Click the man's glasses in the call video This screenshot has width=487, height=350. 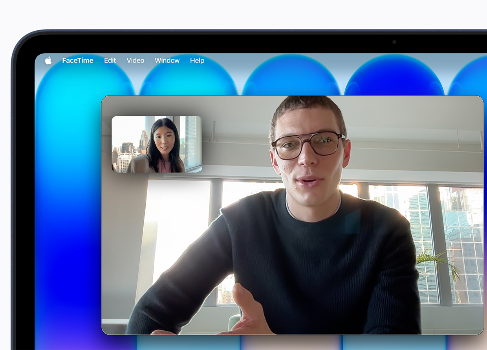coord(308,145)
